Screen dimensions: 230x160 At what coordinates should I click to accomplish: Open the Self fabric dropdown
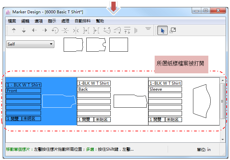[30, 44]
